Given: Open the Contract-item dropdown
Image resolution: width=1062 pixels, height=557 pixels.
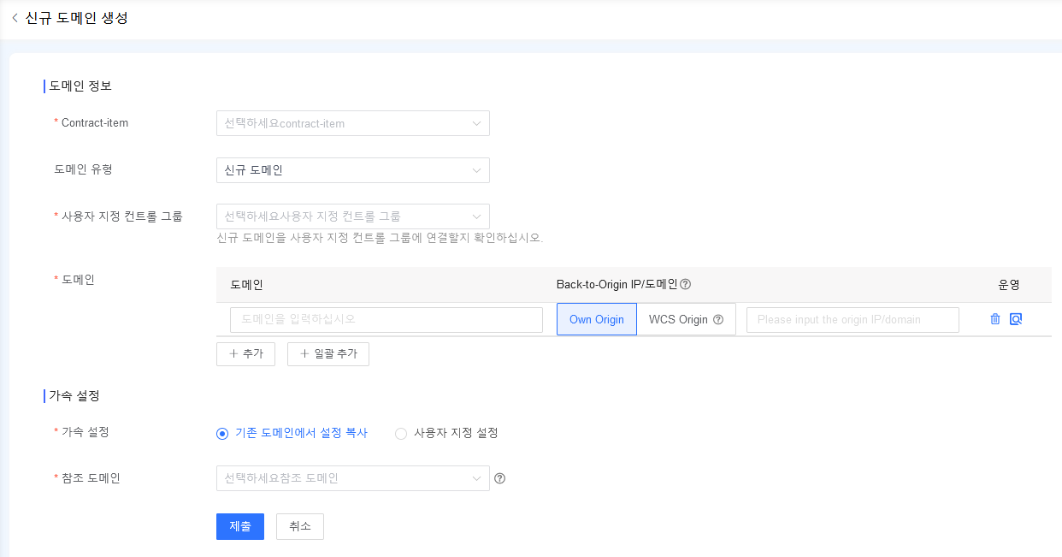Looking at the screenshot, I should pyautogui.click(x=352, y=123).
